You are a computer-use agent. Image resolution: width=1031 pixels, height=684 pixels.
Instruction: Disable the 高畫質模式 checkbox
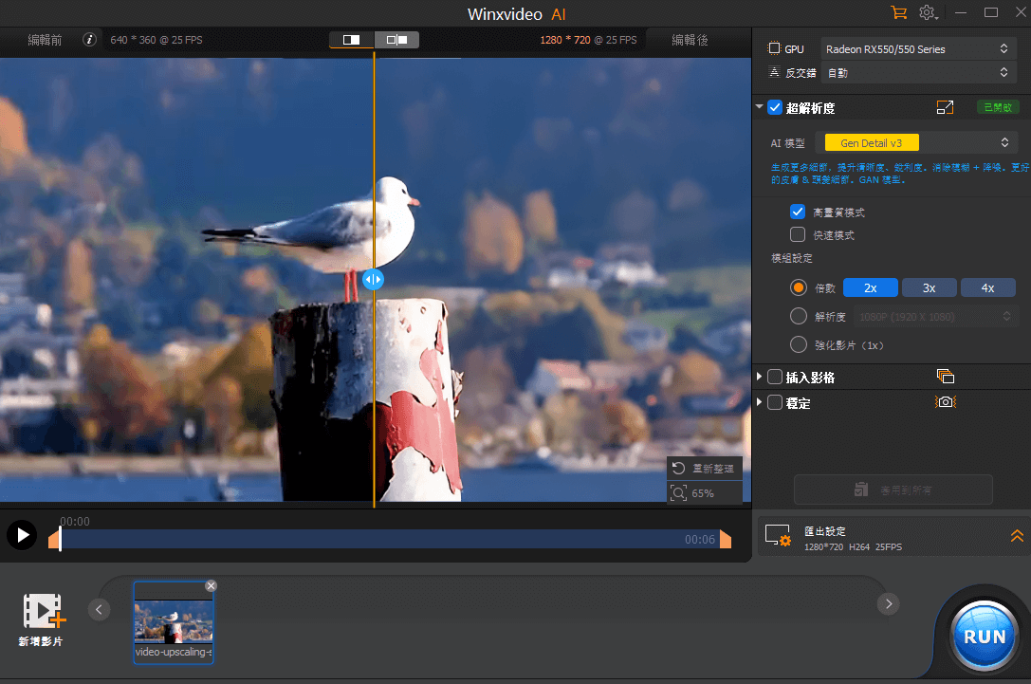point(798,212)
